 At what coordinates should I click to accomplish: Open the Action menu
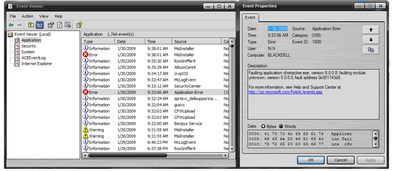pyautogui.click(x=27, y=16)
